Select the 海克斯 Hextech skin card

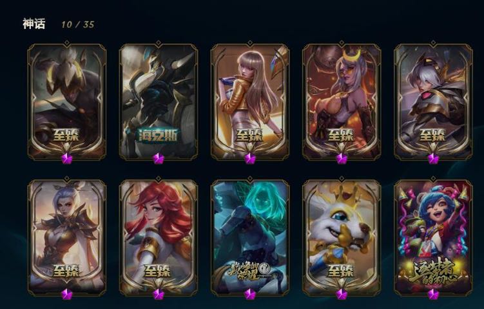click(x=159, y=101)
